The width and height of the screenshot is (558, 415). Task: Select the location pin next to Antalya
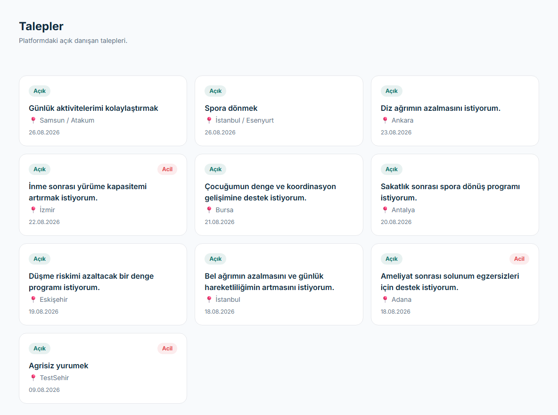pyautogui.click(x=385, y=210)
